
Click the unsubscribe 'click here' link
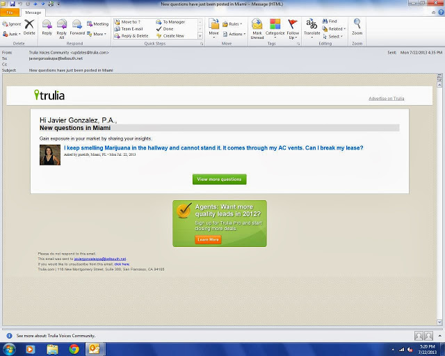(122, 264)
